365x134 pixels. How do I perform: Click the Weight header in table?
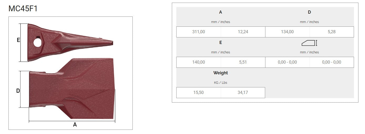[220, 73]
